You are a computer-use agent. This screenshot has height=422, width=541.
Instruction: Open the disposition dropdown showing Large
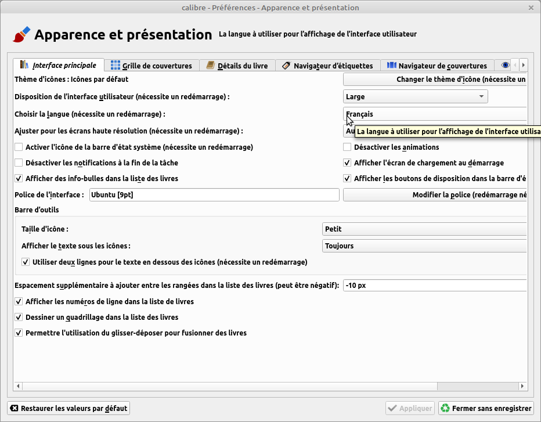pos(416,96)
